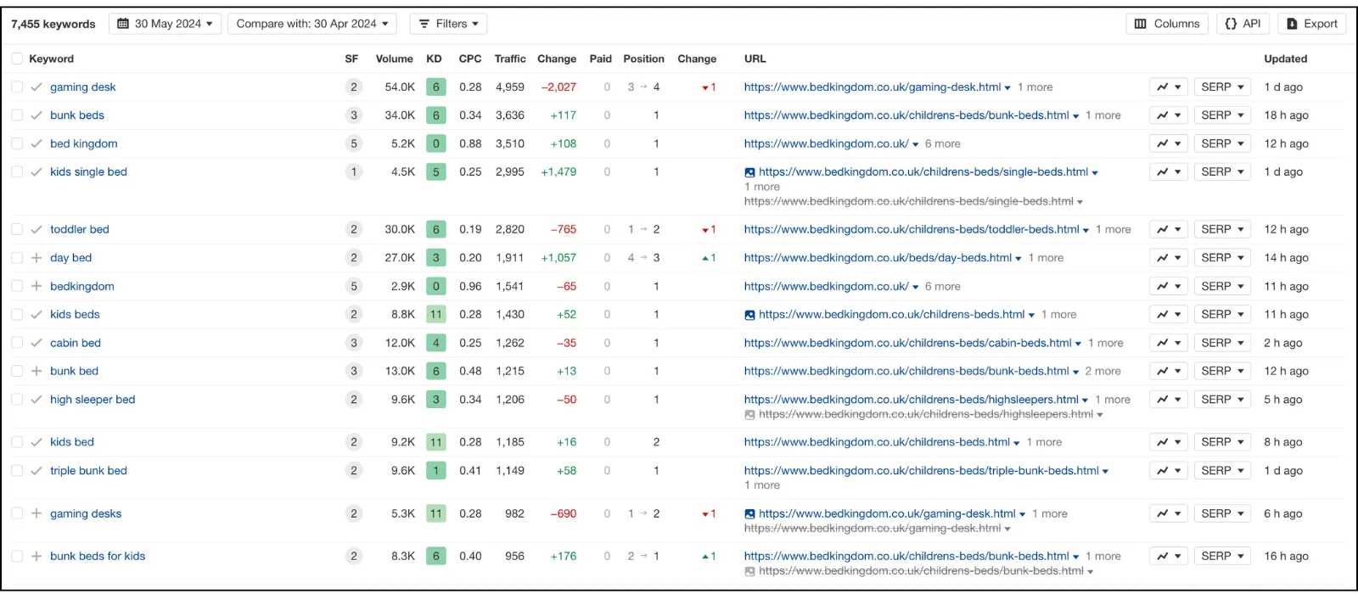
Task: Click the API button
Action: point(1243,24)
